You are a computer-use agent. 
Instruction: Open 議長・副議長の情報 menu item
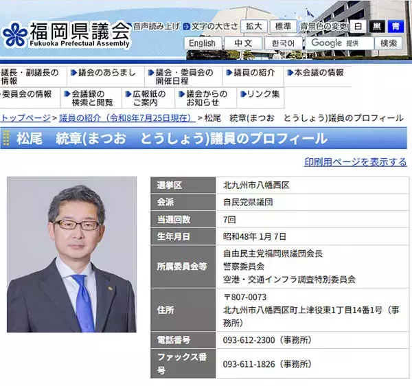pyautogui.click(x=30, y=76)
